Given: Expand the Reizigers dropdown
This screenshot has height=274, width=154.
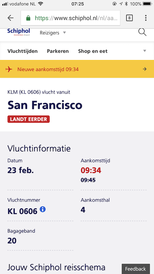Looking at the screenshot, I should point(53,33).
